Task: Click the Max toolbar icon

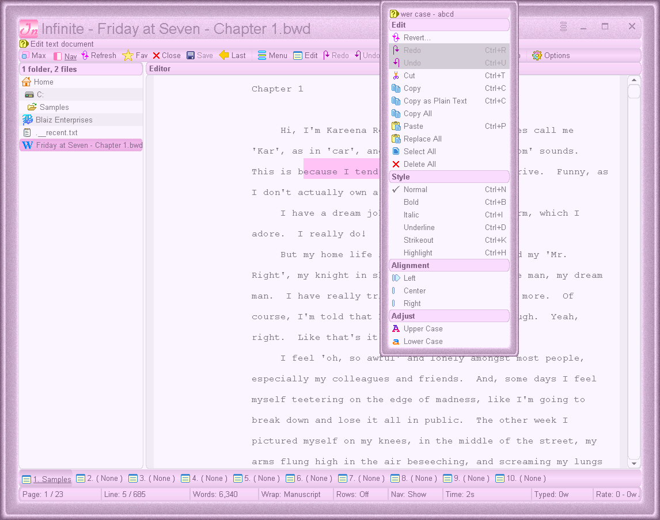Action: pyautogui.click(x=33, y=55)
